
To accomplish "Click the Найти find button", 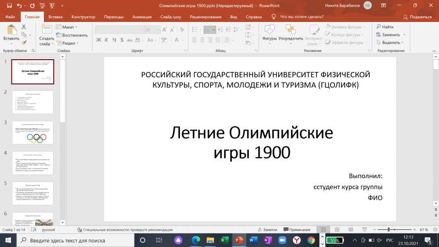I will click(385, 27).
